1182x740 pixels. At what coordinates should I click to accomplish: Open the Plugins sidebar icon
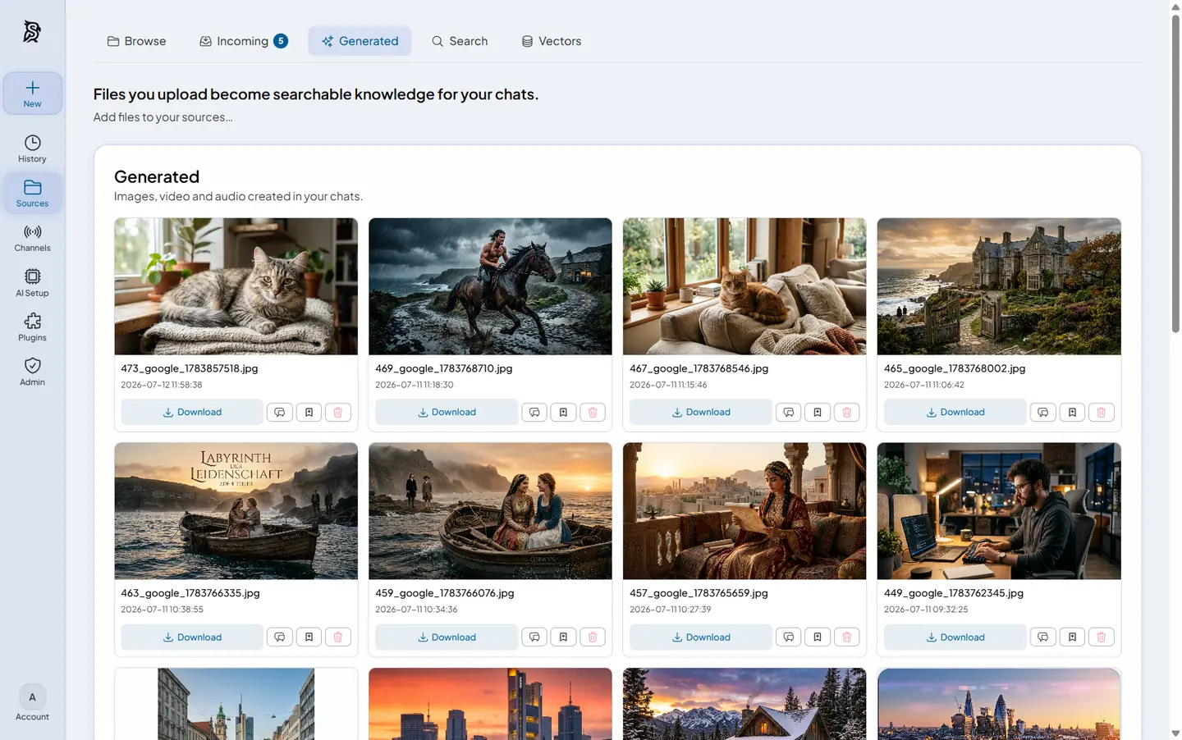tap(32, 327)
